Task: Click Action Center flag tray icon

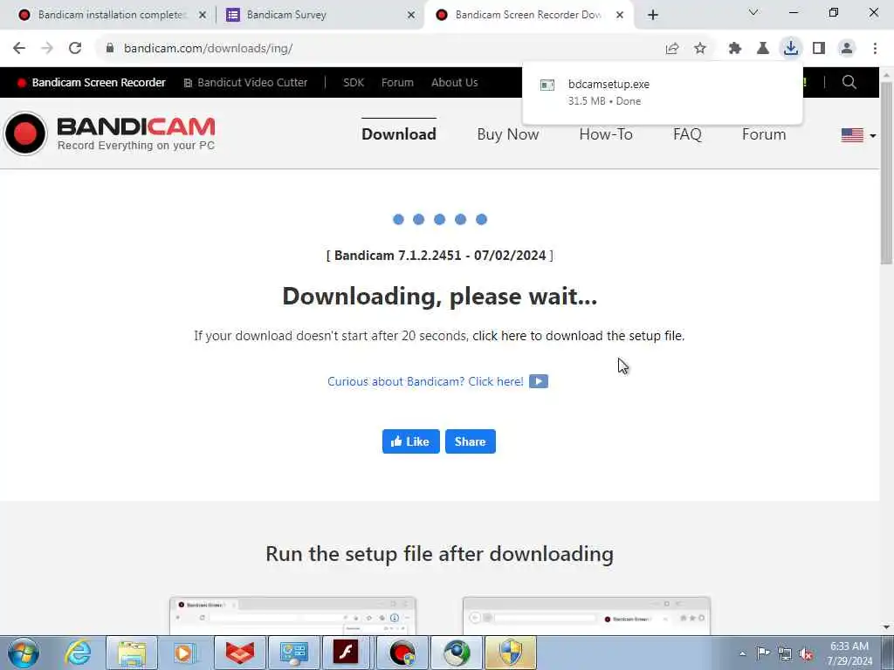Action: click(763, 653)
